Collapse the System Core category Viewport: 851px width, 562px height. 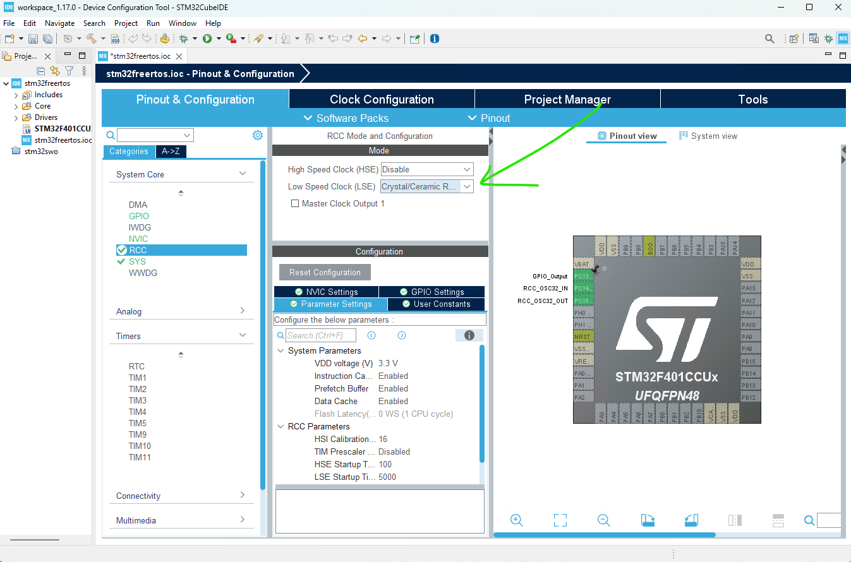click(x=242, y=174)
